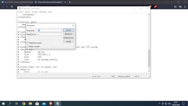Screen dimensions: 188x106
Task: Enable Respecter la casse checkbox
Action: 28,43
